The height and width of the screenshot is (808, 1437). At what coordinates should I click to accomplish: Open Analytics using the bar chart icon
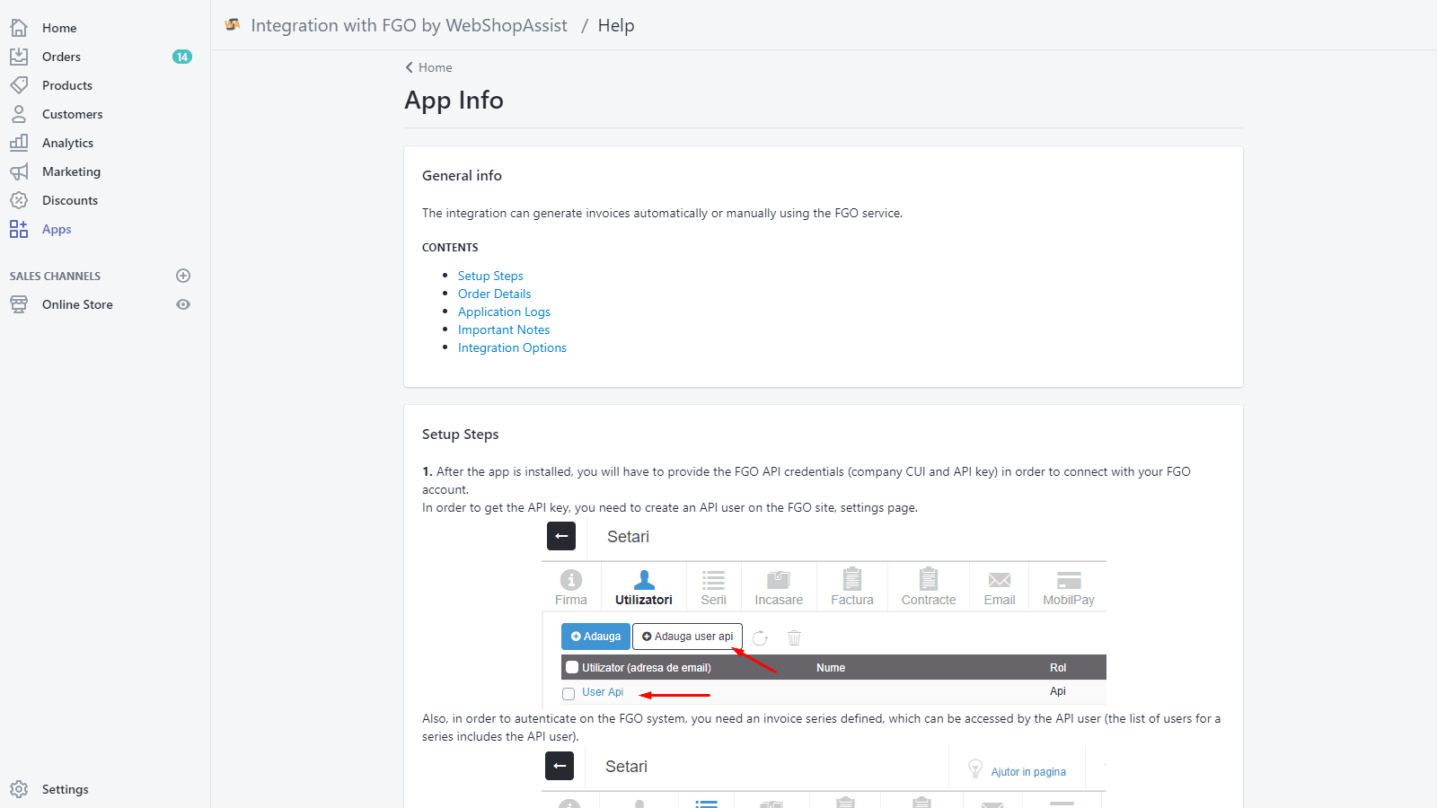tap(19, 143)
